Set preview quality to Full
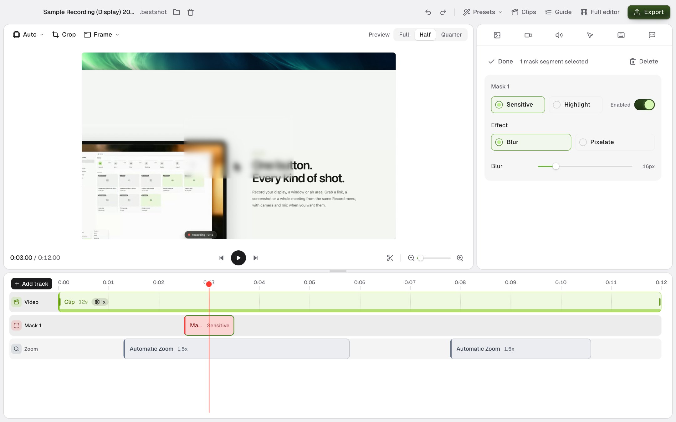This screenshot has height=422, width=676. coord(404,35)
